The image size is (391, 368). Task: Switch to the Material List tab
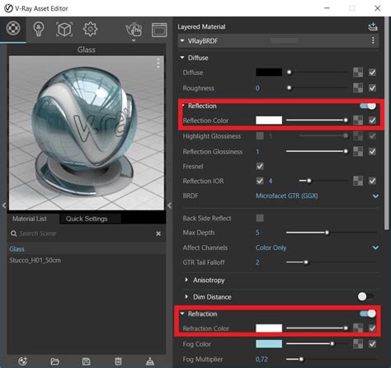30,219
